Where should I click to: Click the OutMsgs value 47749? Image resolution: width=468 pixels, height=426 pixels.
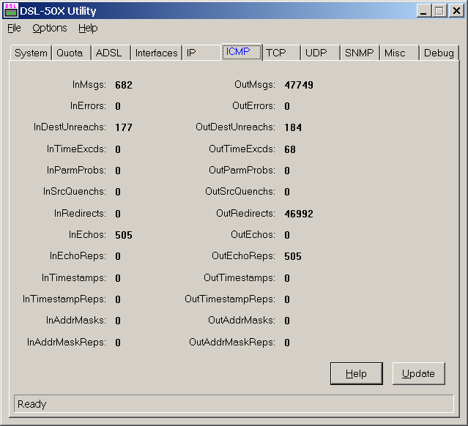point(299,85)
